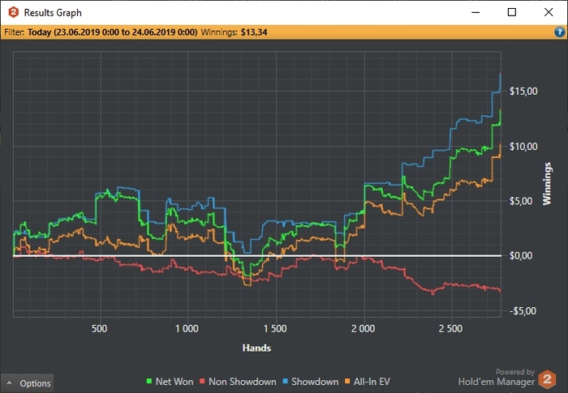568x393 pixels.
Task: Click the -$5,00 axis label
Action: pos(523,311)
